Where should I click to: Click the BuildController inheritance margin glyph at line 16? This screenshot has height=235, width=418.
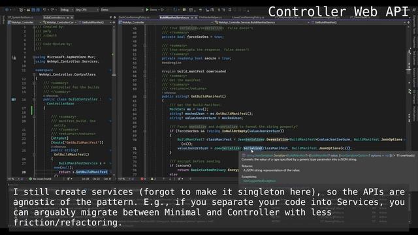14,100
